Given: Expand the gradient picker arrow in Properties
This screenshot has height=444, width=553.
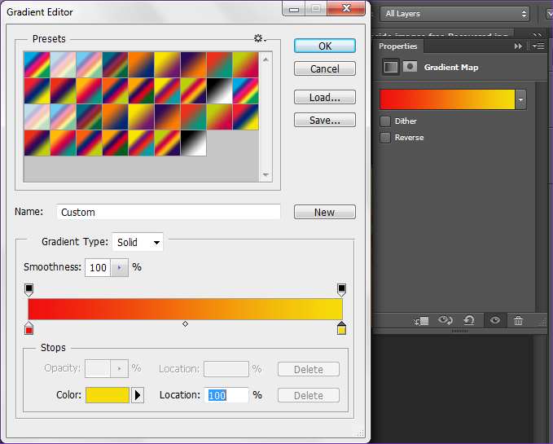Looking at the screenshot, I should [520, 99].
